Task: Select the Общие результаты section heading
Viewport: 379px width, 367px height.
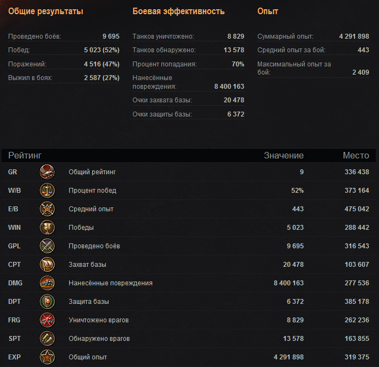Action: (x=45, y=11)
